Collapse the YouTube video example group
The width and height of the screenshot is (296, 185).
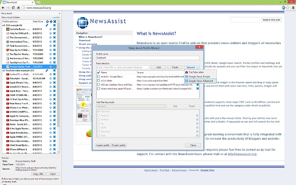point(3,70)
